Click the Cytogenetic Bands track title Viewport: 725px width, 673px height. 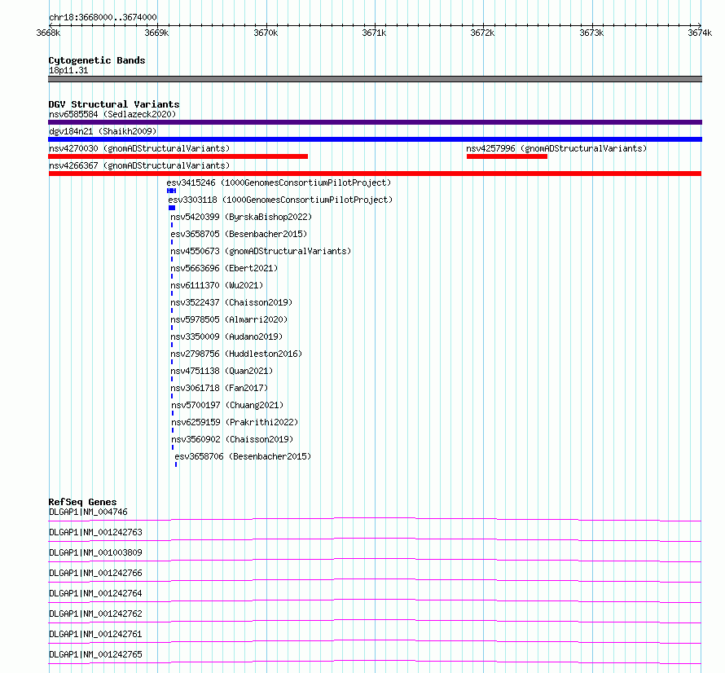click(97, 60)
